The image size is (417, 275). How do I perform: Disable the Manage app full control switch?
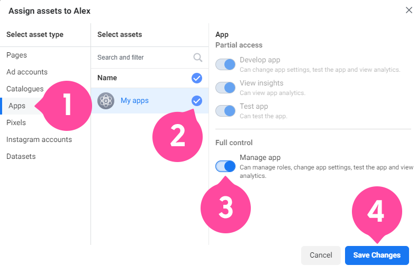[x=225, y=166]
